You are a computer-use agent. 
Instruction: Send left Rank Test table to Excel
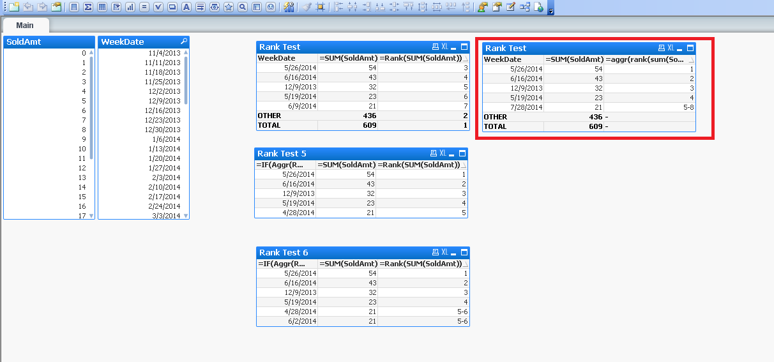444,47
